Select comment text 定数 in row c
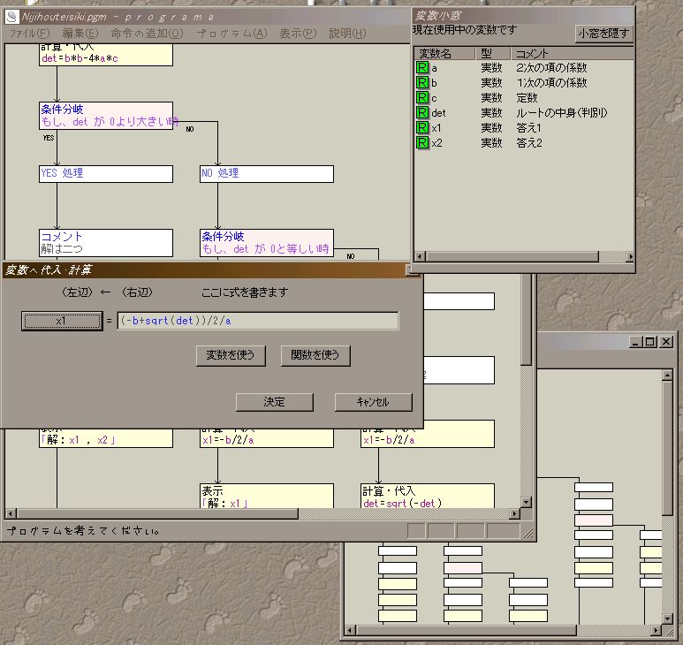683x645 pixels. pyautogui.click(x=527, y=98)
